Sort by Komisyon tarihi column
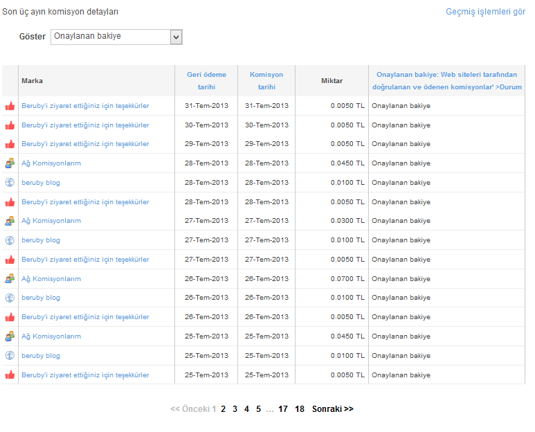Viewport: 535px width, 432px height. (x=266, y=80)
